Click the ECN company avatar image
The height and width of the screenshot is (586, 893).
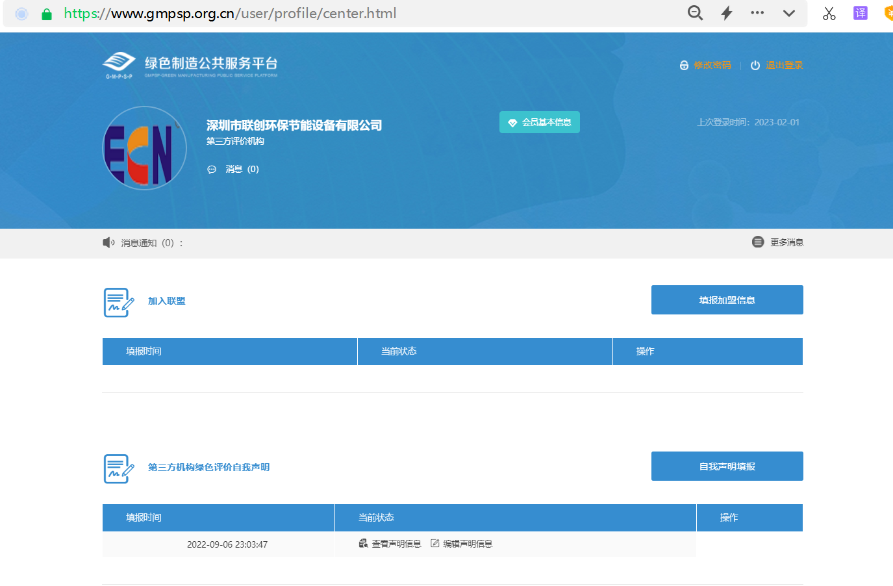click(145, 148)
